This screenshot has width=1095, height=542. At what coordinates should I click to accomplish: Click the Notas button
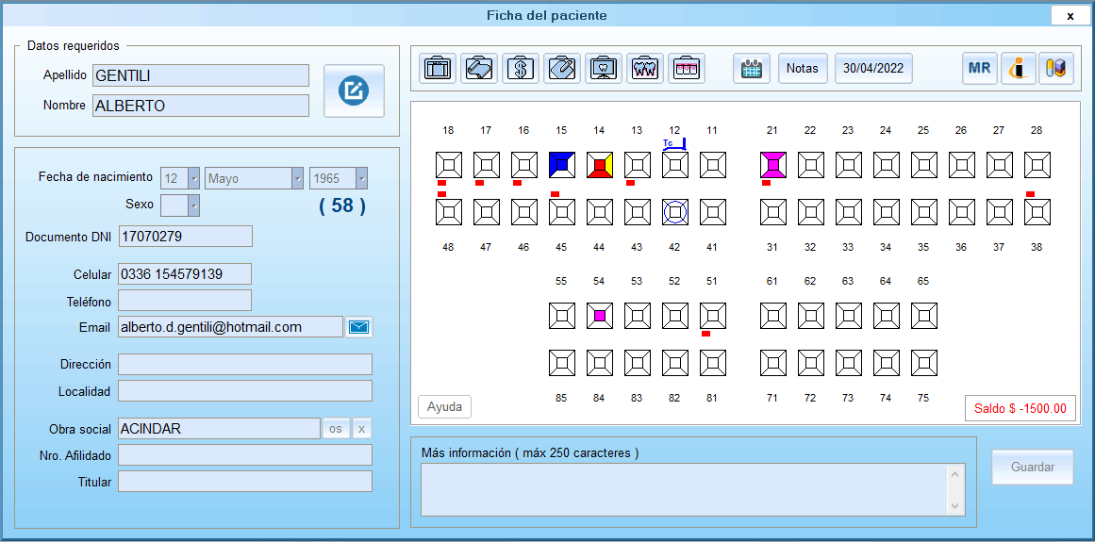click(803, 69)
